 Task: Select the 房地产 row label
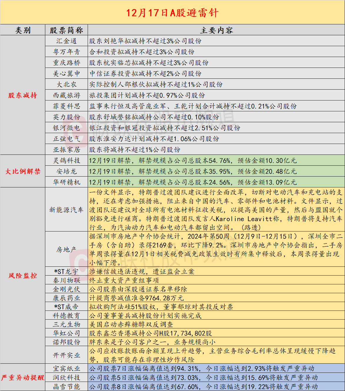pos(66,249)
